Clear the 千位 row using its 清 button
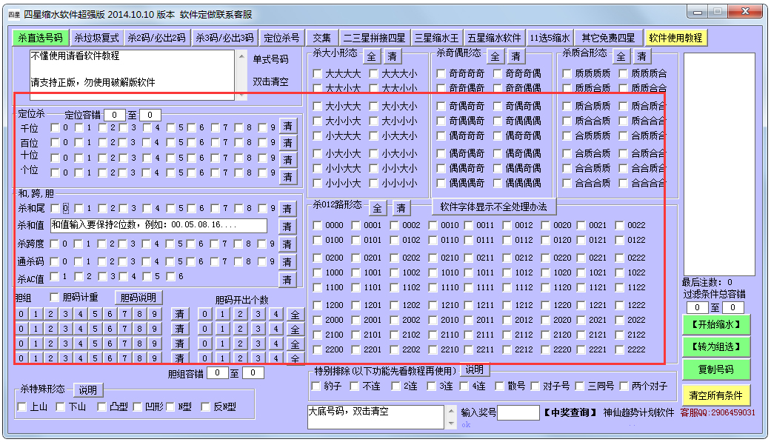This screenshot has height=442, width=771. [288, 127]
